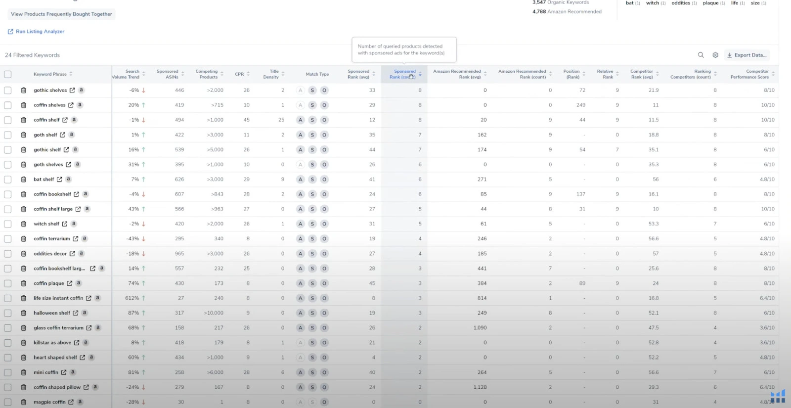Click Amazon icon beside 'bat shelf'

pyautogui.click(x=68, y=179)
